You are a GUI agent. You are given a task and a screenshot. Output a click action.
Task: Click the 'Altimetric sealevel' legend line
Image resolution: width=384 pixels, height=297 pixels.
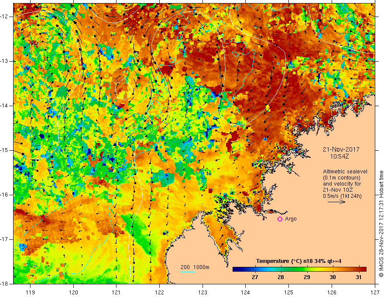(x=345, y=172)
